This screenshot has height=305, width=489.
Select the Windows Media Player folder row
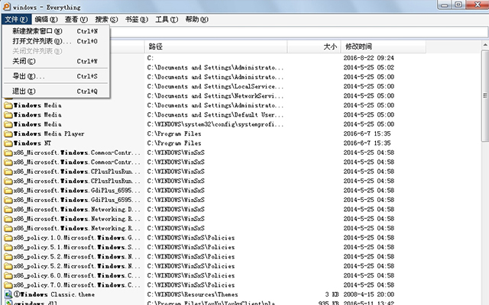click(x=49, y=134)
